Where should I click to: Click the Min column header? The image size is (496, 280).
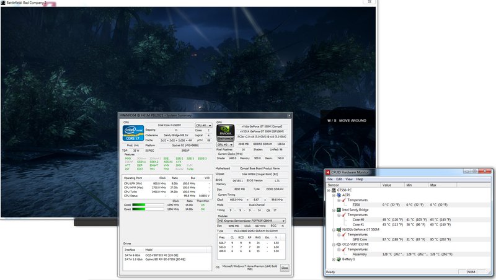[x=416, y=185]
